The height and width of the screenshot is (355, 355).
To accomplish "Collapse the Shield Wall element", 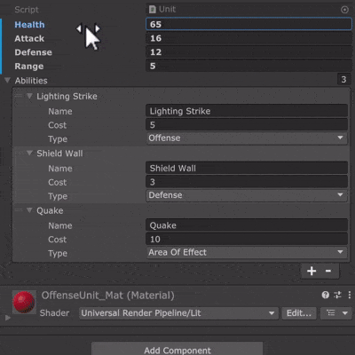I will (x=29, y=153).
